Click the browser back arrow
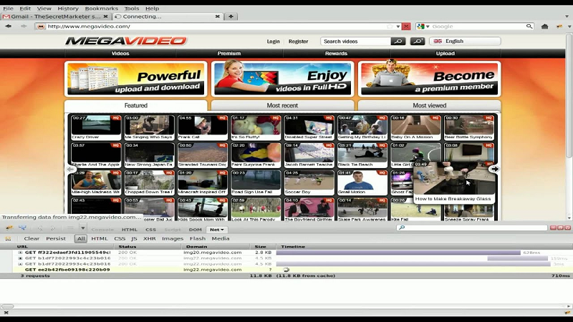Image resolution: width=573 pixels, height=322 pixels. [x=9, y=26]
